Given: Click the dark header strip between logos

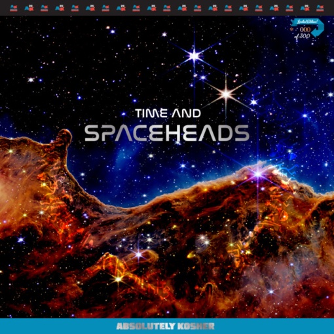Looking at the screenshot, I should coord(22,8).
